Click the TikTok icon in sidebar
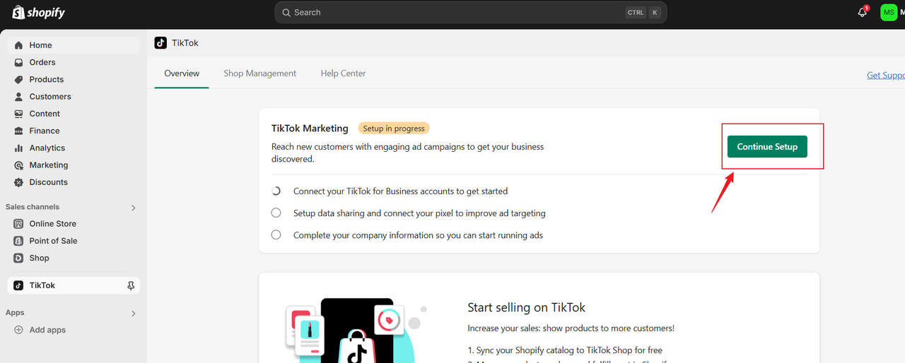 (19, 285)
